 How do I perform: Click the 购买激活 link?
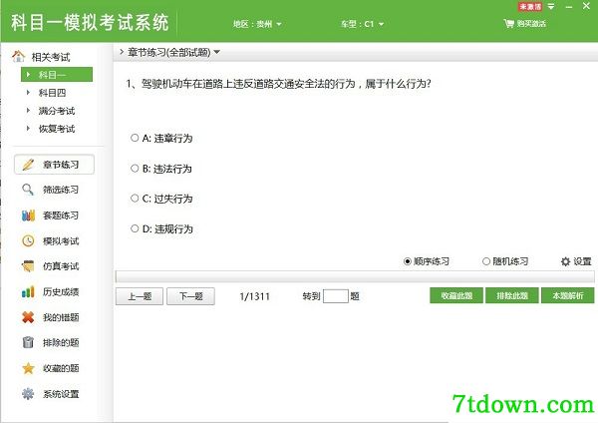531,24
